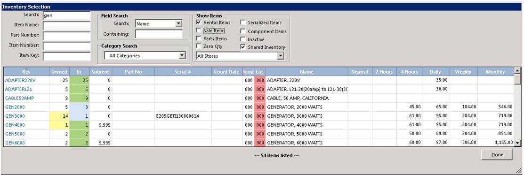Click the green In cell showing 25

[x=79, y=80]
